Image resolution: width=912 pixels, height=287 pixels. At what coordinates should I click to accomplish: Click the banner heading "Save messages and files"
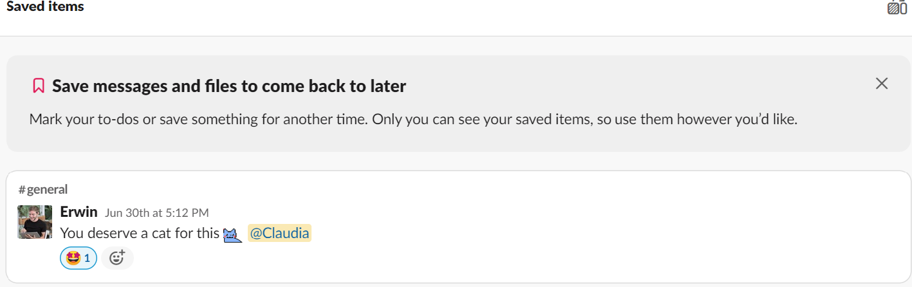229,86
